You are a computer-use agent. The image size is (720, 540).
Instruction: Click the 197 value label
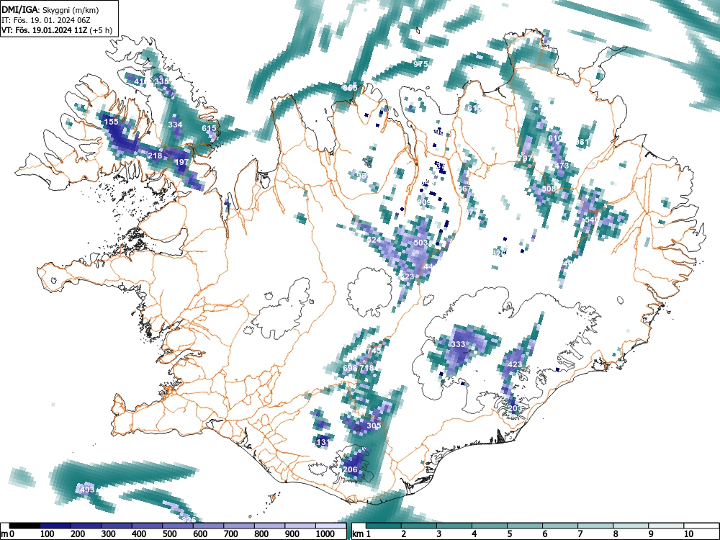pyautogui.click(x=181, y=162)
